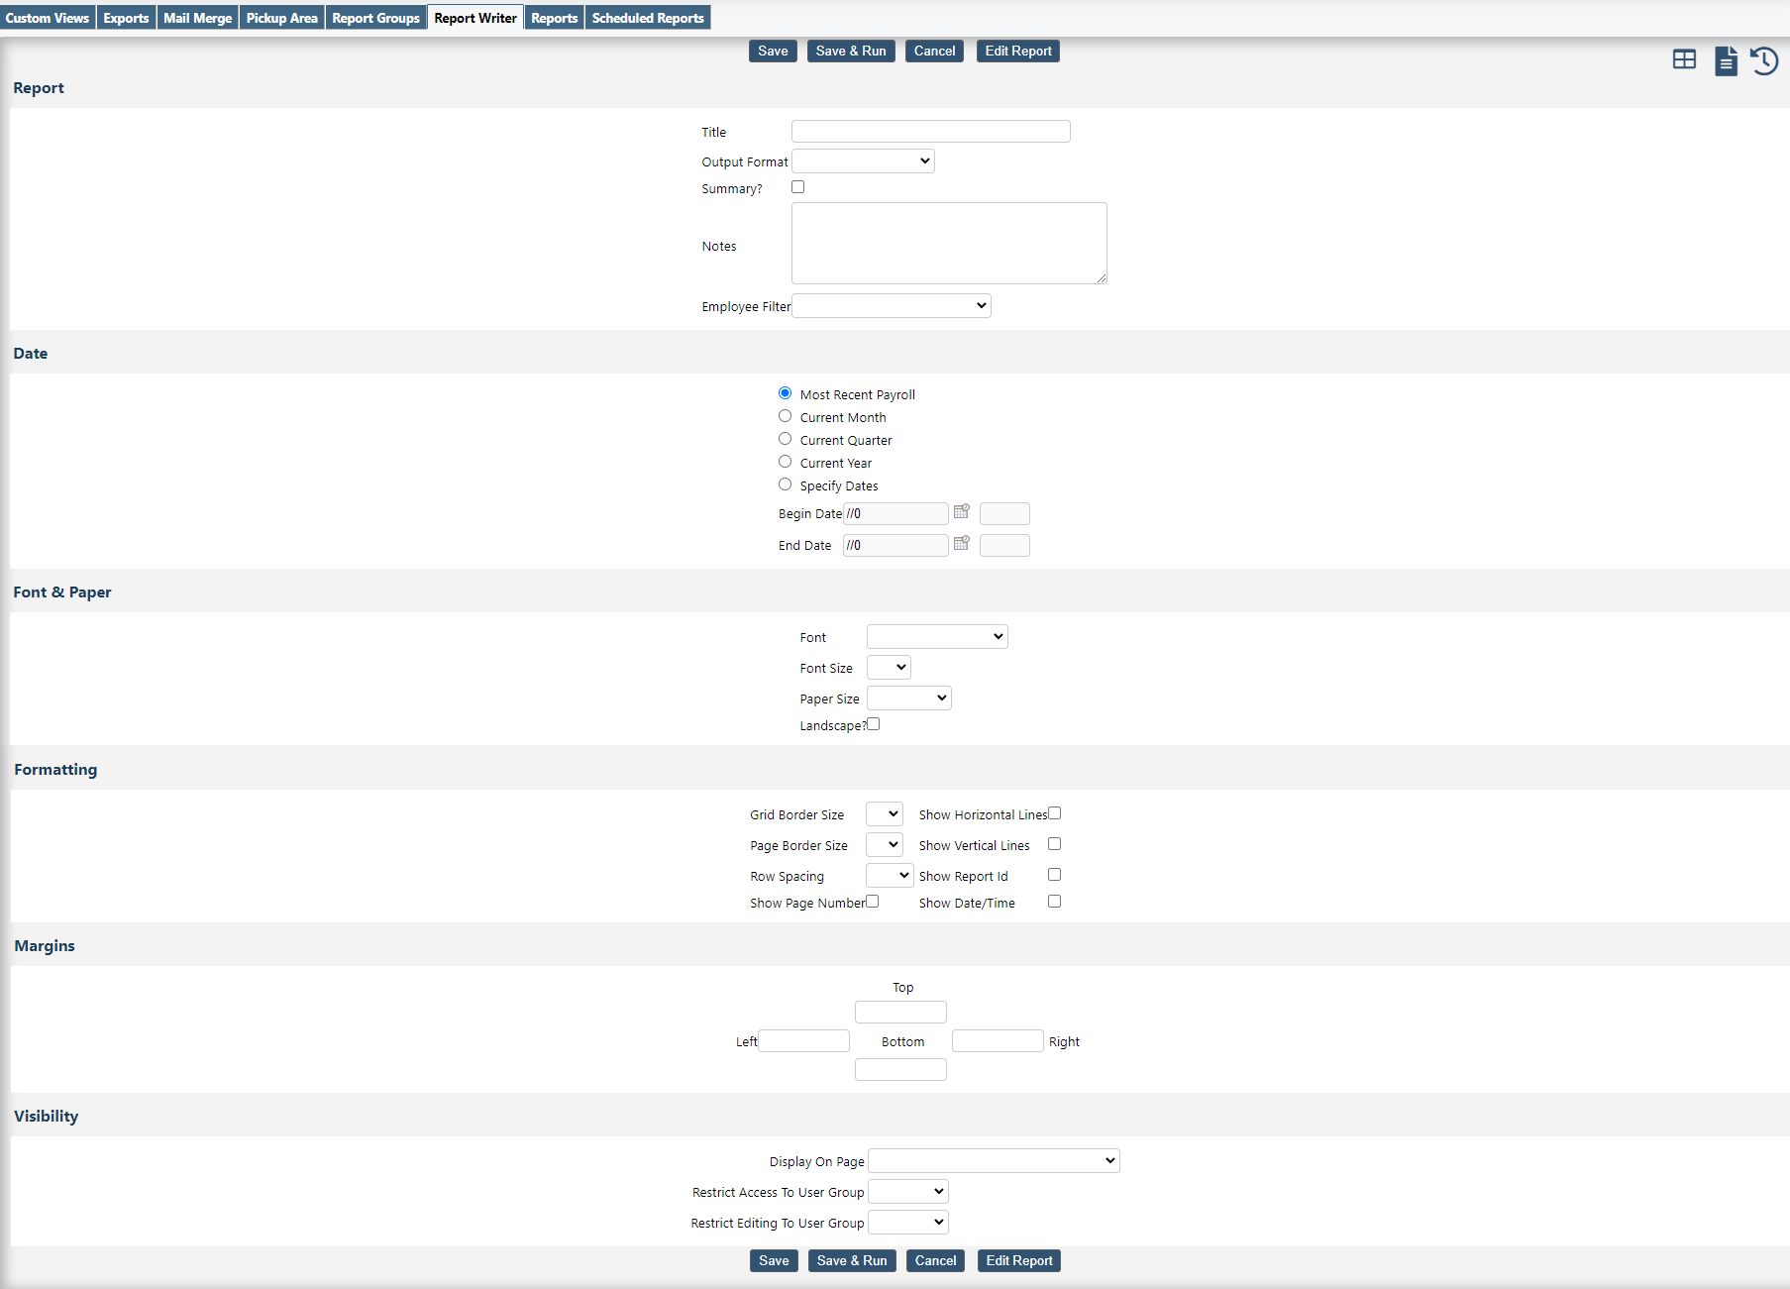Click the End Date time box

(1004, 545)
